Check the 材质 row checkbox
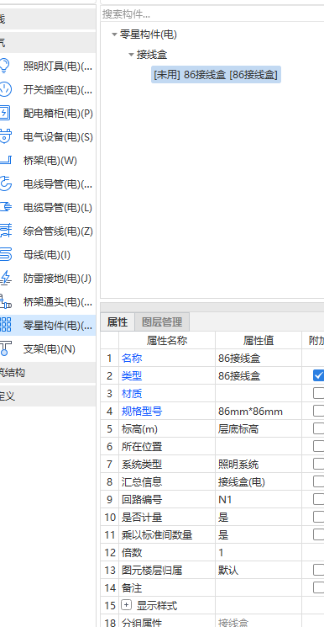 click(318, 393)
